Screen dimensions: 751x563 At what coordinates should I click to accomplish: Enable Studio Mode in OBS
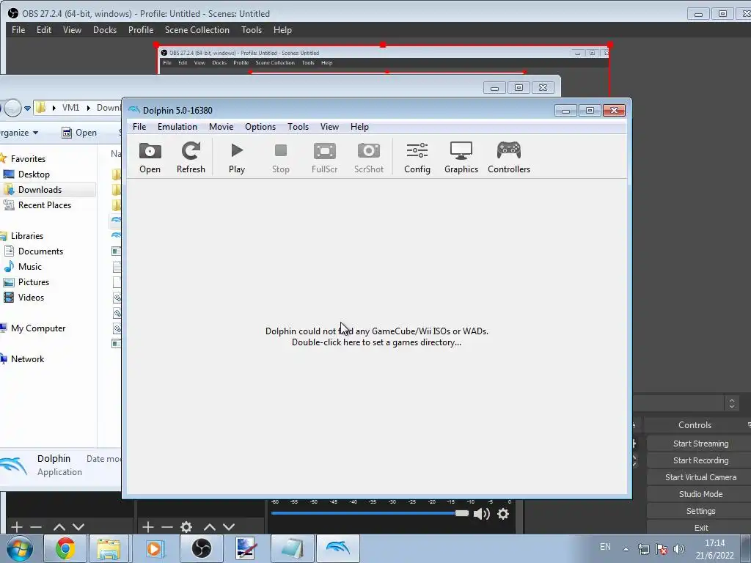[x=700, y=494]
